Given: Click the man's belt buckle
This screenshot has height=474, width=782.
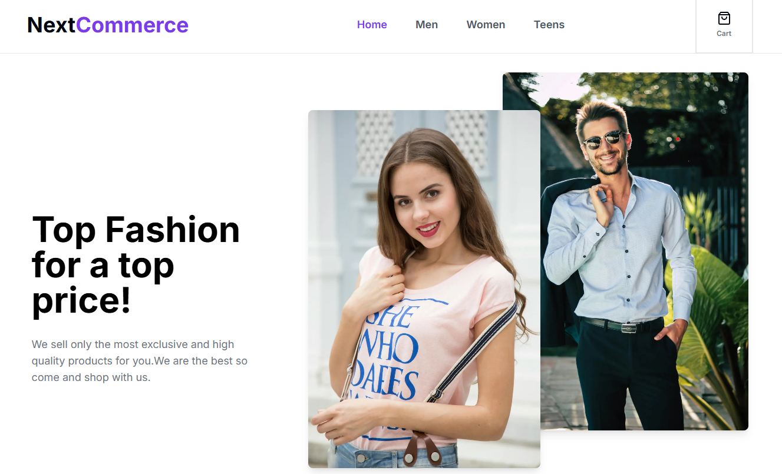Looking at the screenshot, I should click(628, 327).
